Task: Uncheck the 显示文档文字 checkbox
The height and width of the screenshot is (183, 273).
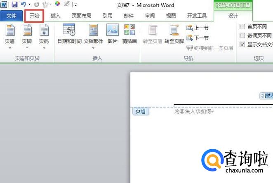Action: (242, 45)
